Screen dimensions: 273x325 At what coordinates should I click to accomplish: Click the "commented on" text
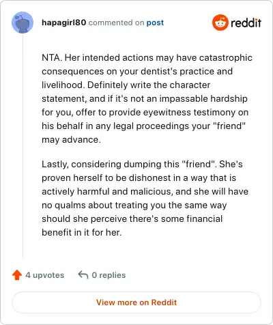(116, 23)
